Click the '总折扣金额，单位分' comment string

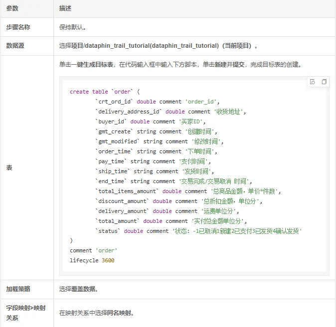pos(230,201)
